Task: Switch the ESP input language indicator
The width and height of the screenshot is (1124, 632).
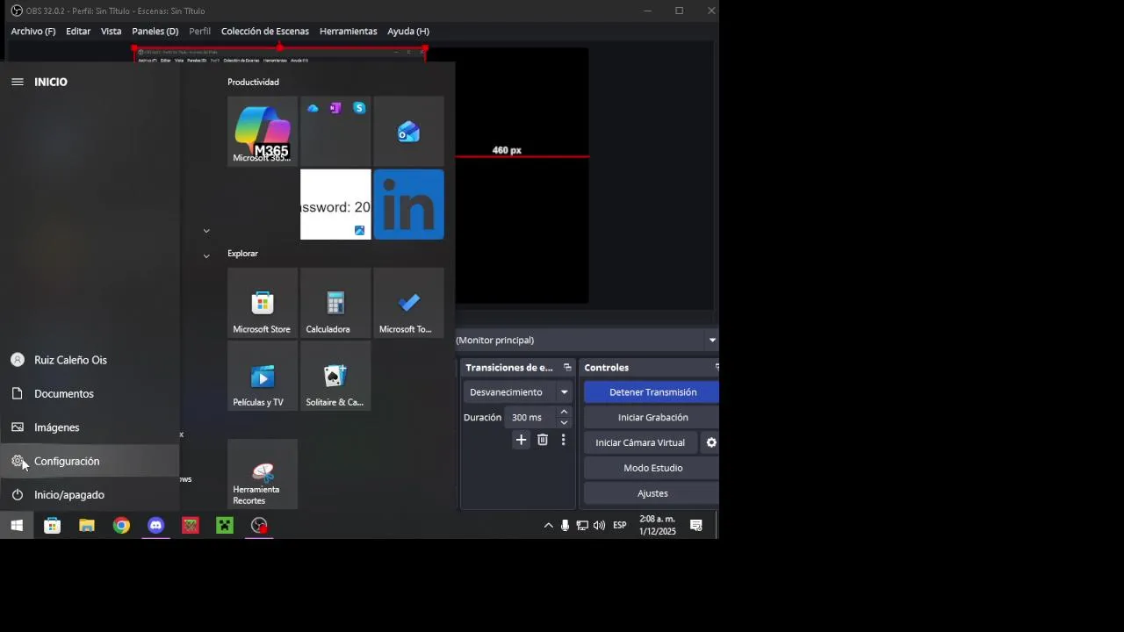Action: coord(620,526)
